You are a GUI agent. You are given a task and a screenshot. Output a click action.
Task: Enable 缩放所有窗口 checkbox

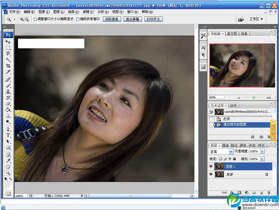[78, 19]
